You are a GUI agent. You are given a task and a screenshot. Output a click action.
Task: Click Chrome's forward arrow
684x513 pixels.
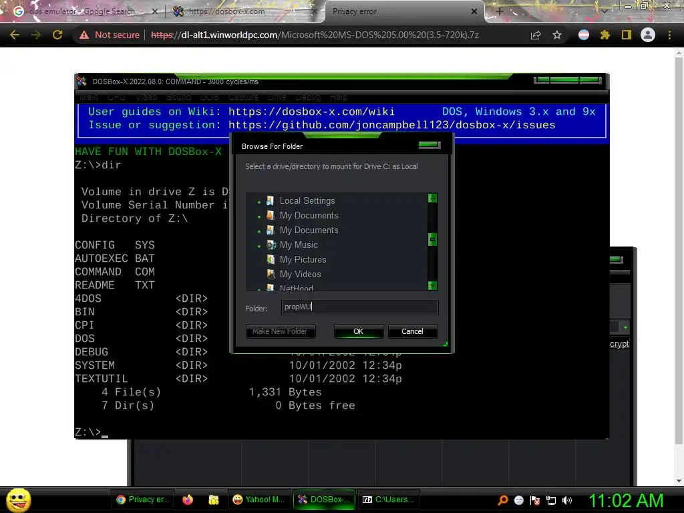click(36, 35)
